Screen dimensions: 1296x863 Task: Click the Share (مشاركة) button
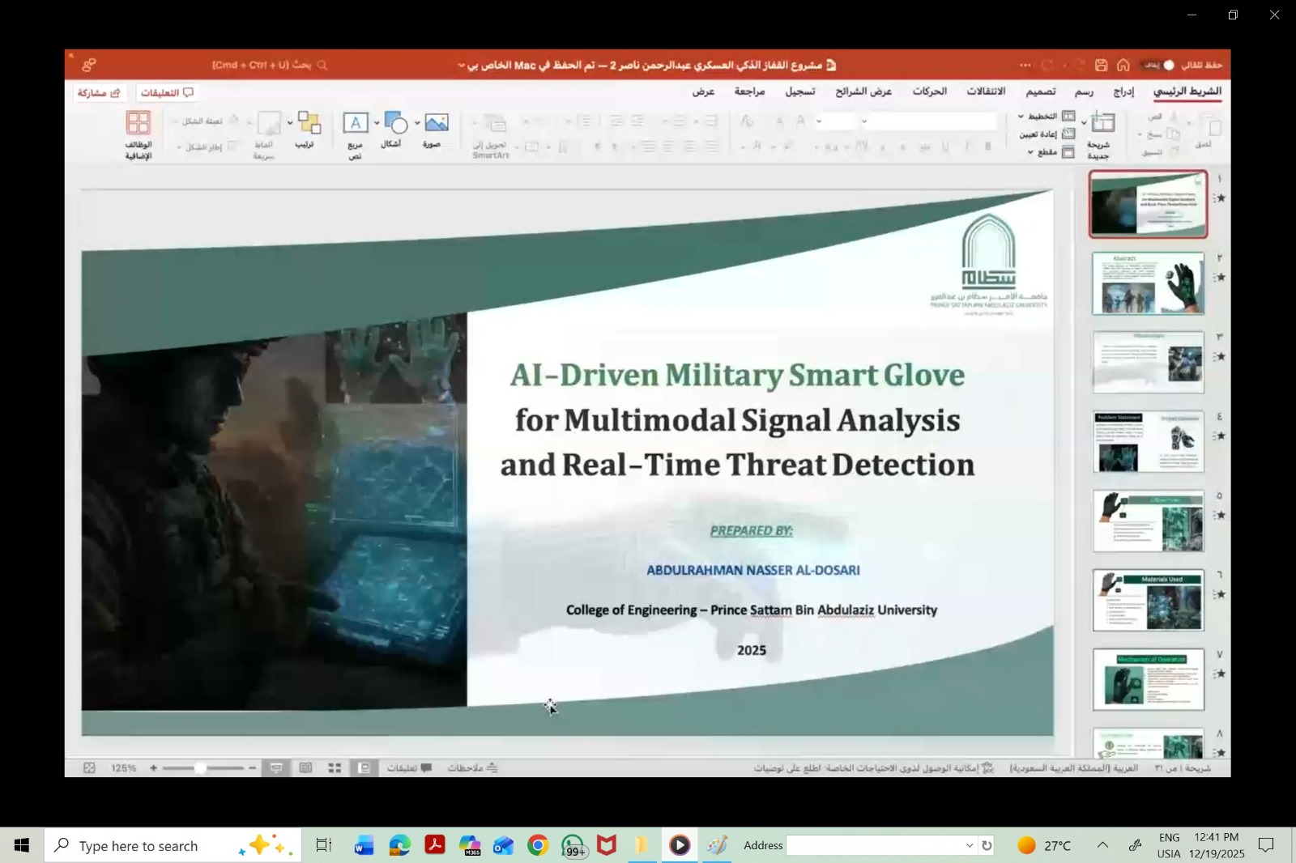tap(98, 93)
